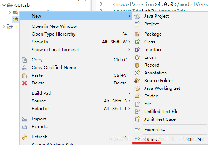Select Refactor menu entry
The height and width of the screenshot is (145, 208).
[x=76, y=109]
